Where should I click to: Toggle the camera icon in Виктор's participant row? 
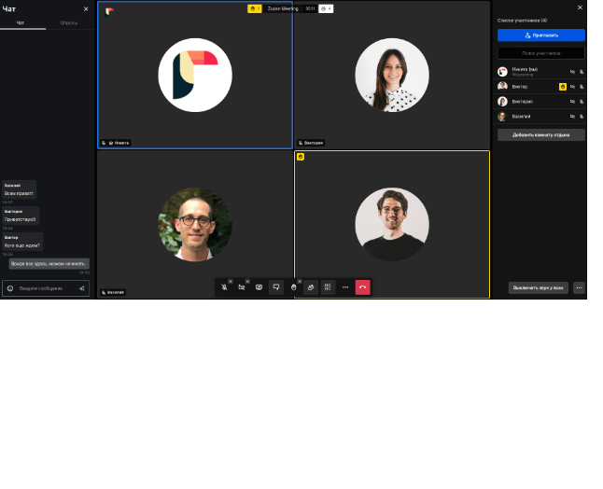point(572,87)
